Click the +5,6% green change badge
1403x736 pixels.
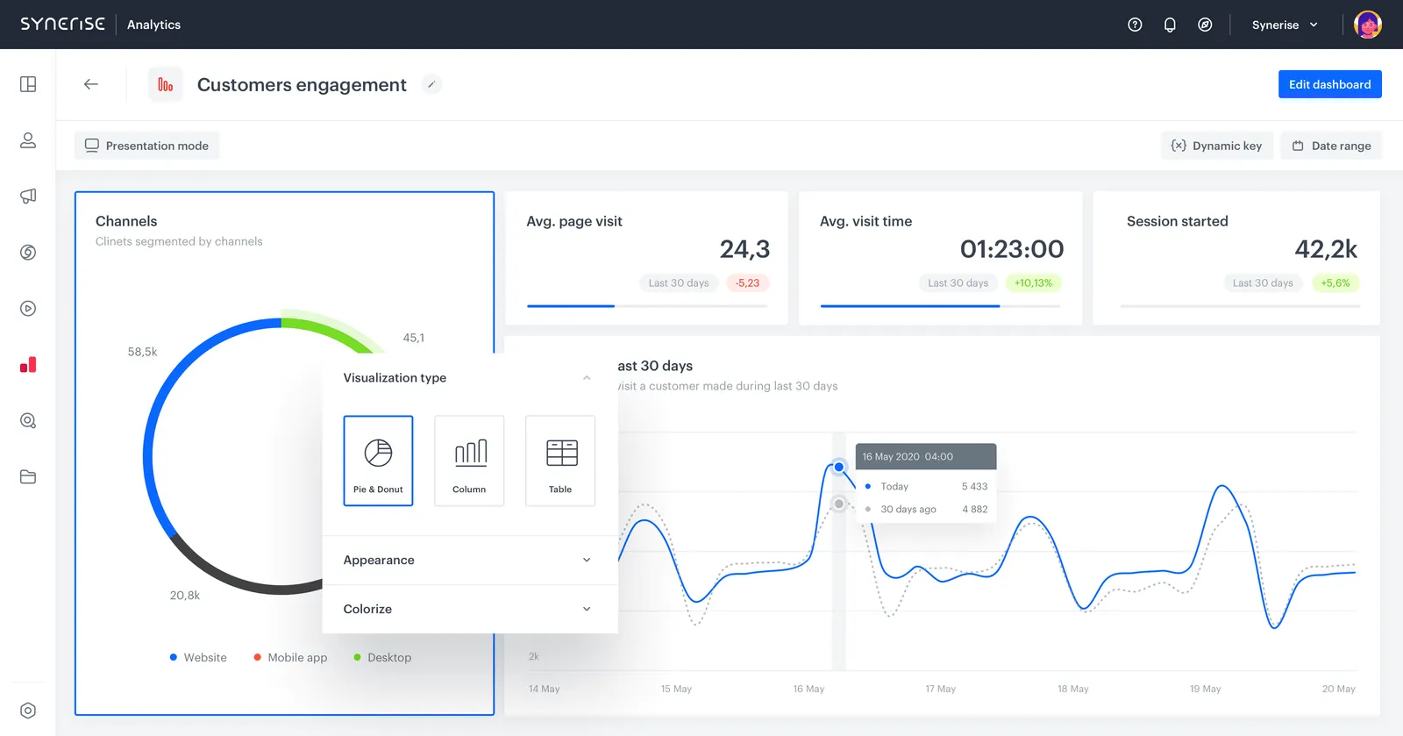coord(1335,283)
